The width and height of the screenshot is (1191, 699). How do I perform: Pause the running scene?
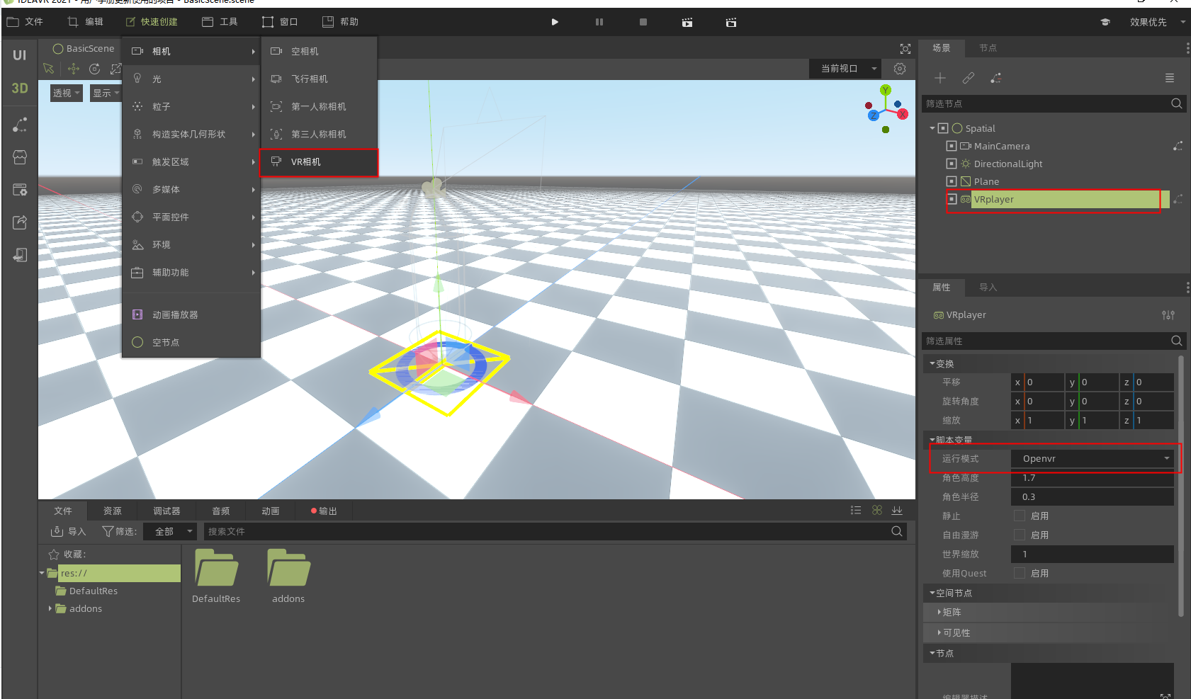pos(599,22)
